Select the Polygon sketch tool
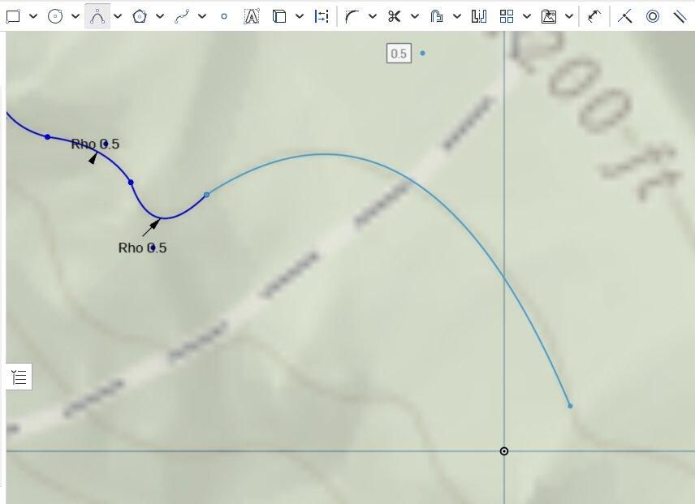This screenshot has width=695, height=504. tap(140, 16)
